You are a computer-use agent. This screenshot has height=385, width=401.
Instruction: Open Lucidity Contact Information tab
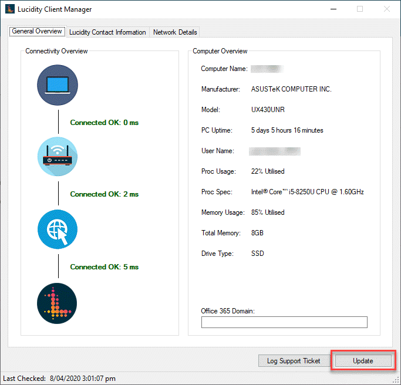point(107,32)
